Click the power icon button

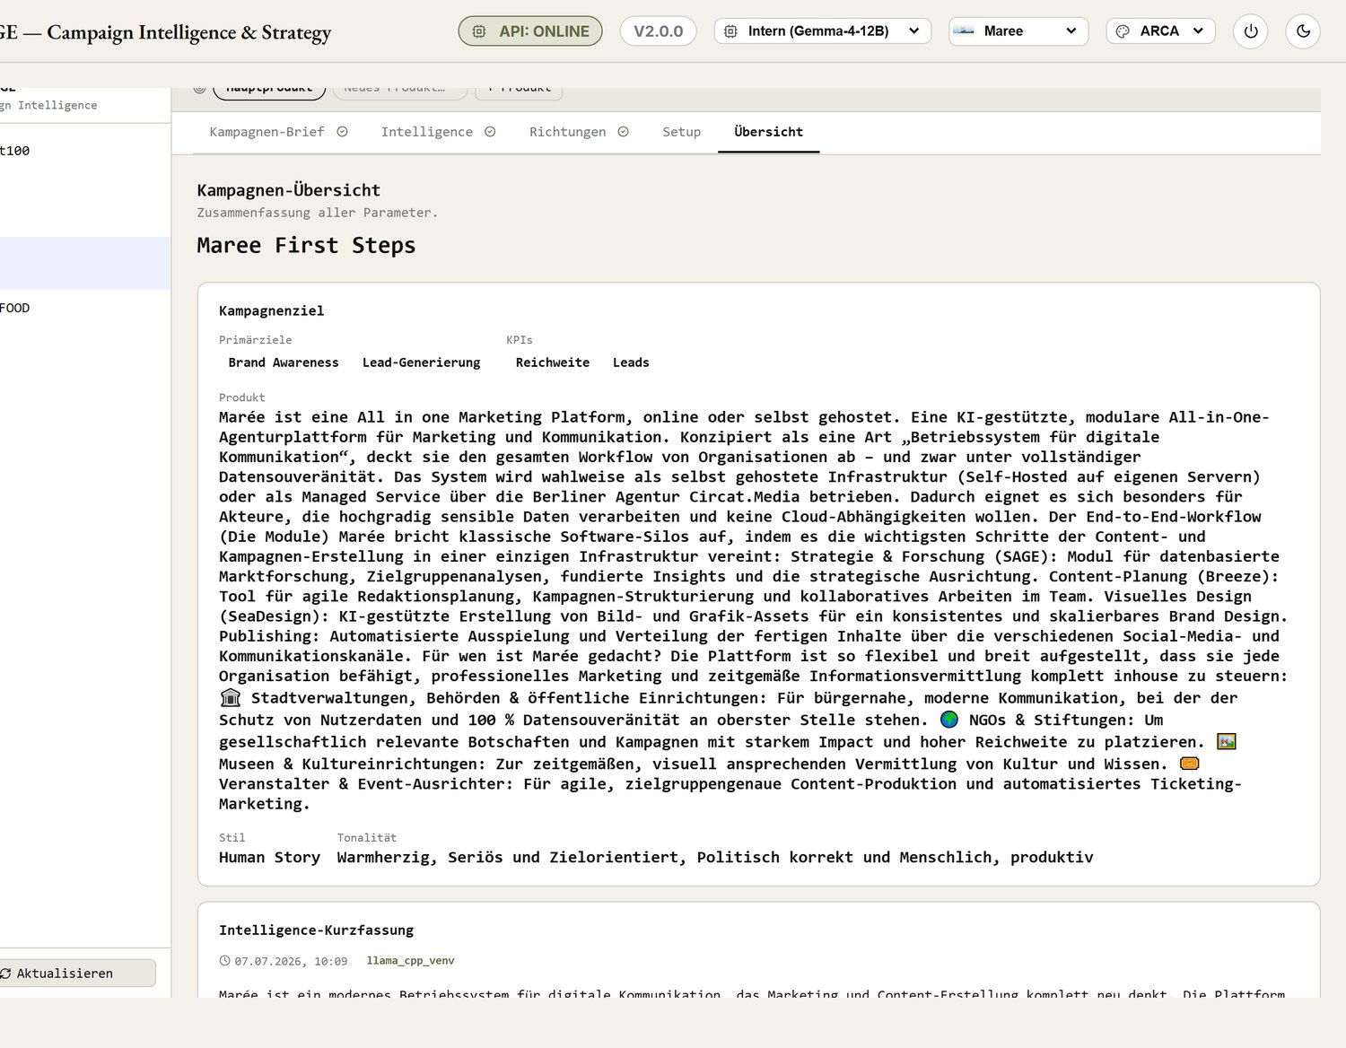(x=1251, y=31)
